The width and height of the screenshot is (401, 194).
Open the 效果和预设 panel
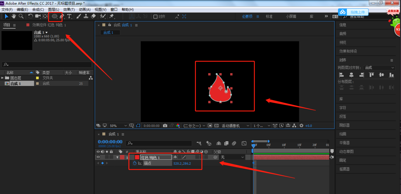coord(348,51)
